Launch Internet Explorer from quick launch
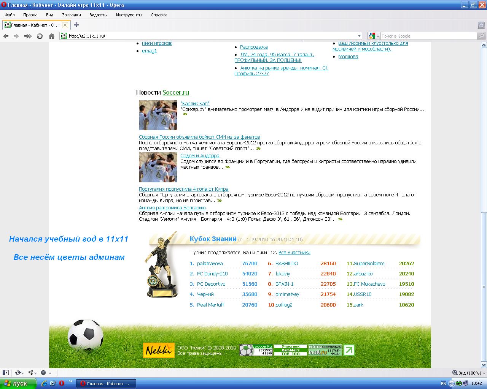 [x=44, y=383]
